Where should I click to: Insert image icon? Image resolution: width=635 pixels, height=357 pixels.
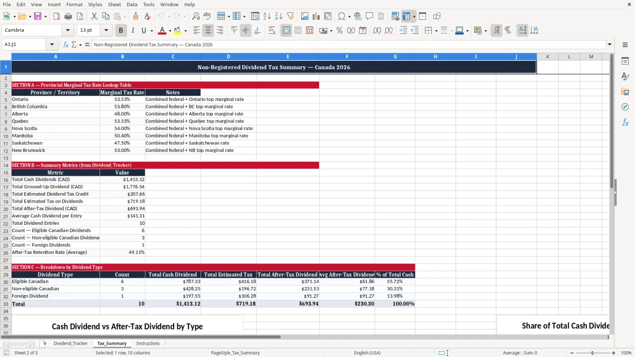pos(305,16)
